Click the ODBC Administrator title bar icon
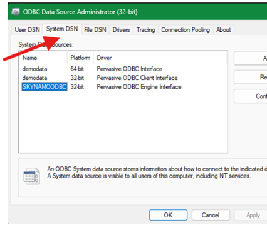 pos(16,12)
